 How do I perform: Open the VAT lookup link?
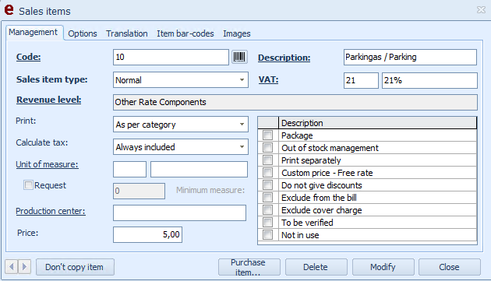[x=268, y=79]
